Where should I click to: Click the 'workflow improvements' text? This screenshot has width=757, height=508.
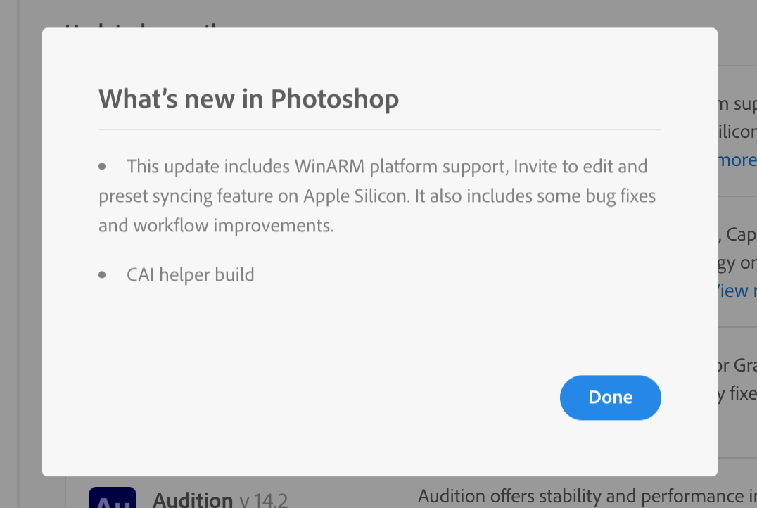(x=234, y=226)
